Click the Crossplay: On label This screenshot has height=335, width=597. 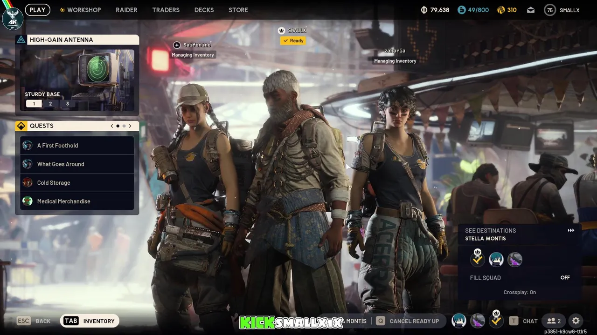pyautogui.click(x=520, y=292)
